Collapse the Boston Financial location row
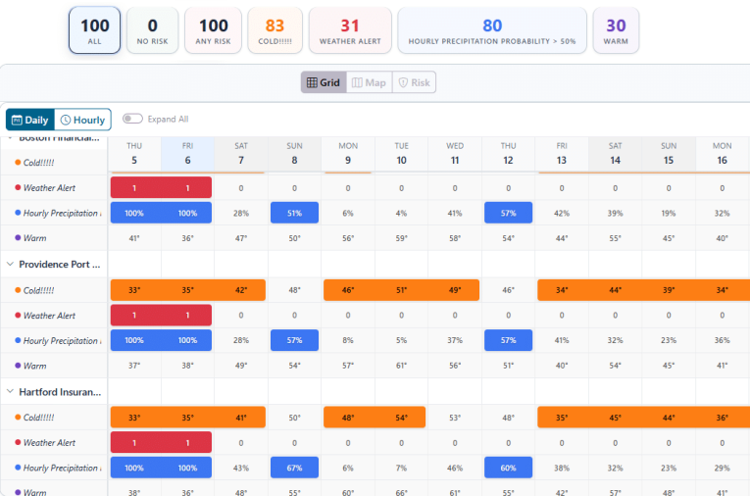The height and width of the screenshot is (496, 750). pos(11,138)
